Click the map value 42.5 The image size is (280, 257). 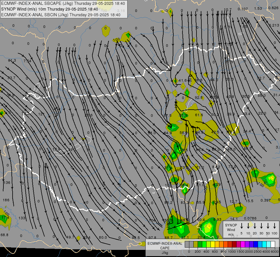click(215, 132)
